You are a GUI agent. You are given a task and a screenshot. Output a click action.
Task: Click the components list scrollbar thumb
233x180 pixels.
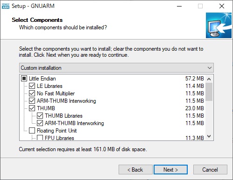click(209, 92)
